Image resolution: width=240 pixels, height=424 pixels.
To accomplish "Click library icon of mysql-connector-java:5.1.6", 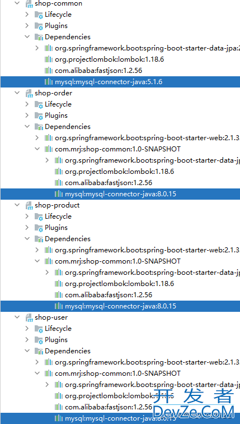I will (49, 82).
